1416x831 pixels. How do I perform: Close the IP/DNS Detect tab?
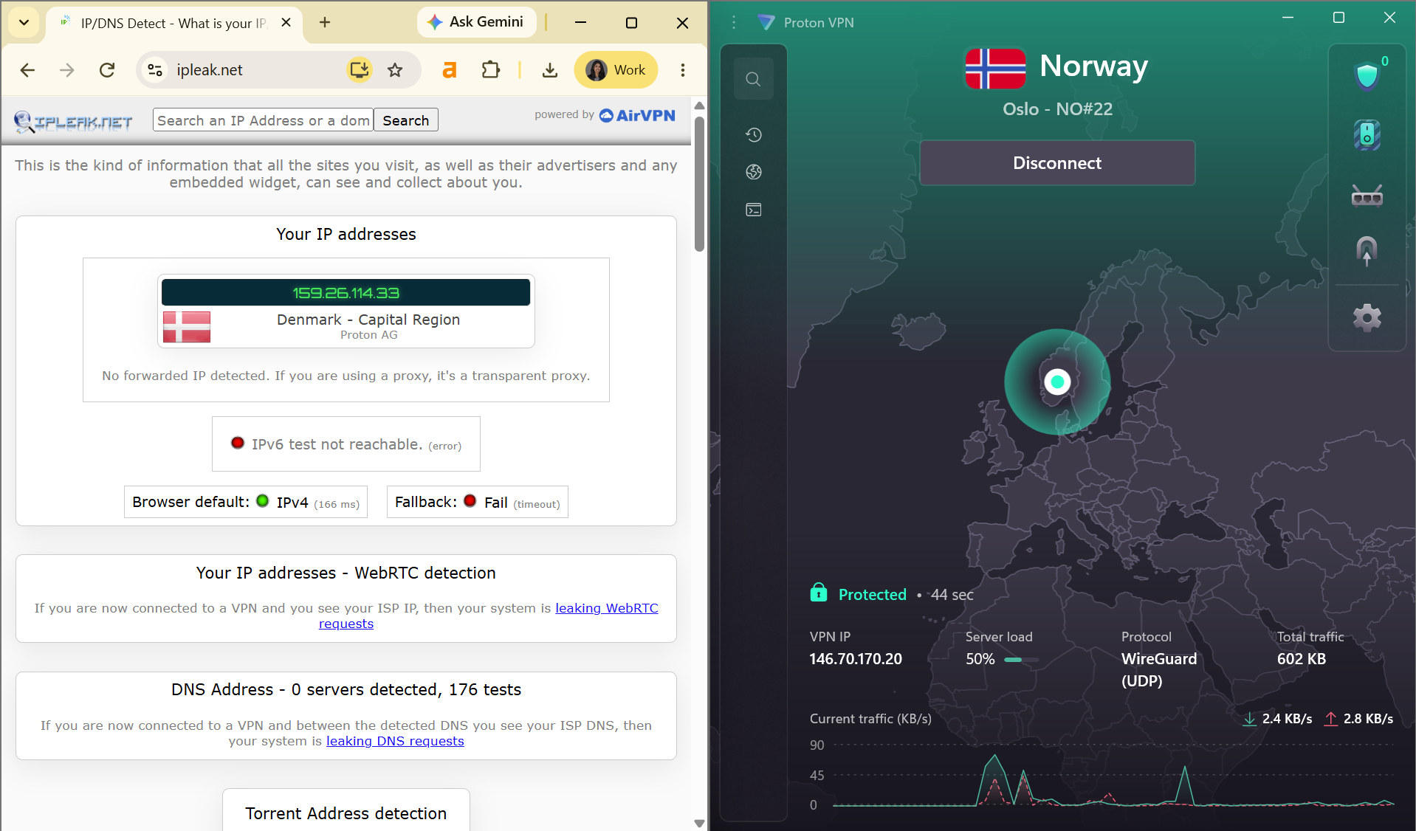tap(286, 23)
